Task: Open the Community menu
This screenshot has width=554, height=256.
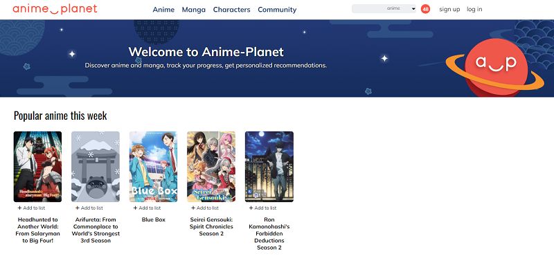Action: (x=277, y=10)
